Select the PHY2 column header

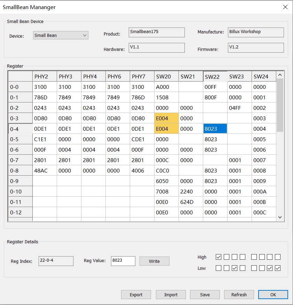click(45, 77)
